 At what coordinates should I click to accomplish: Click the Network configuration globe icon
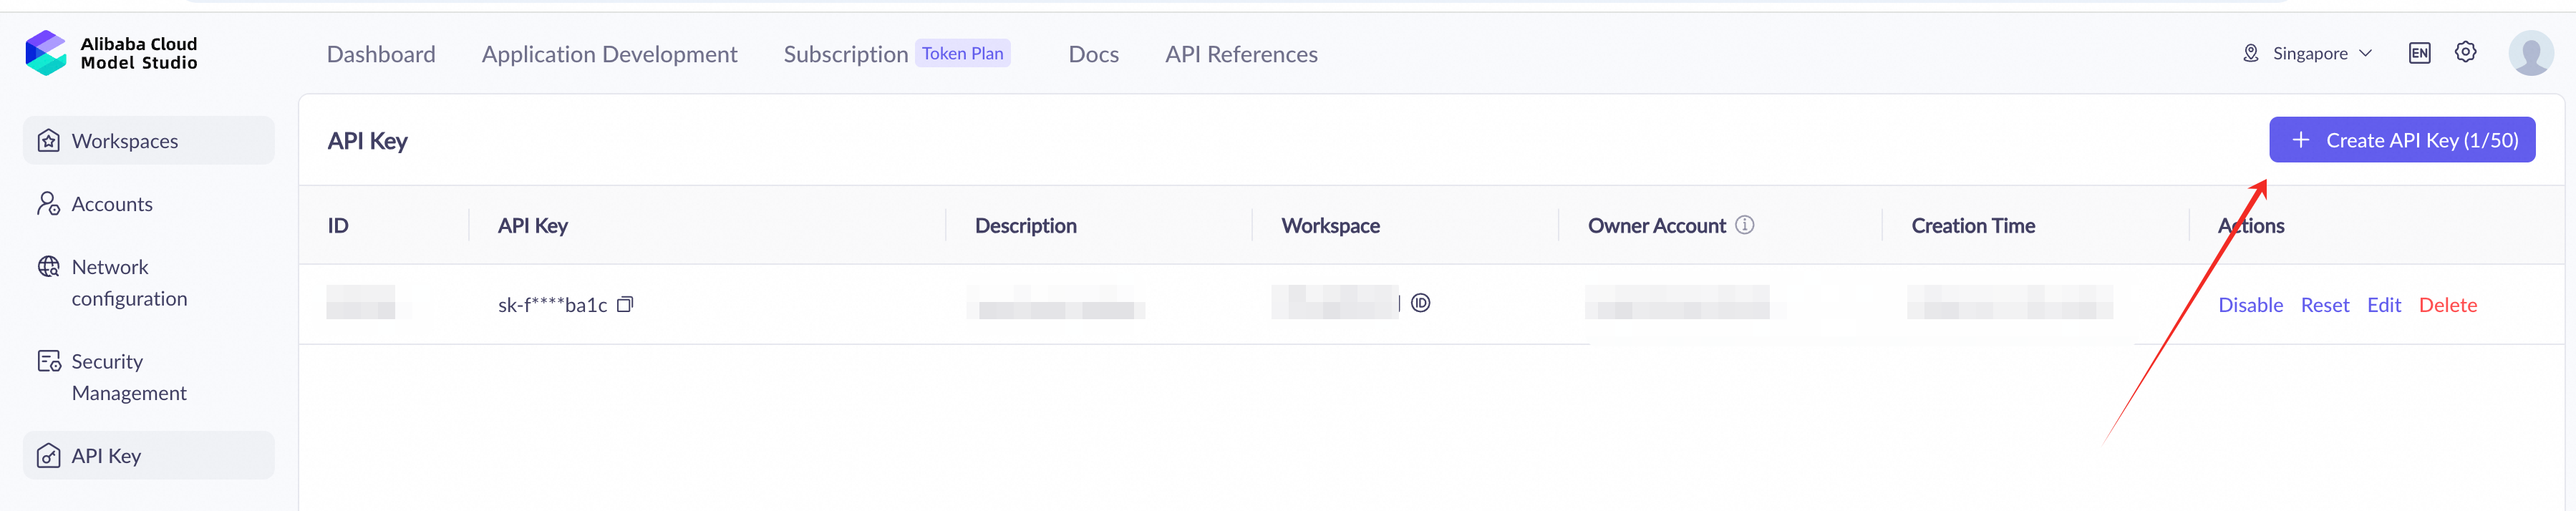coord(48,267)
